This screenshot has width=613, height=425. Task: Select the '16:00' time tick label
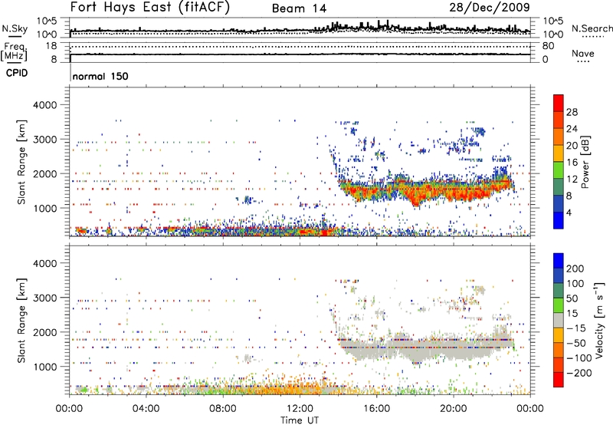pyautogui.click(x=376, y=409)
